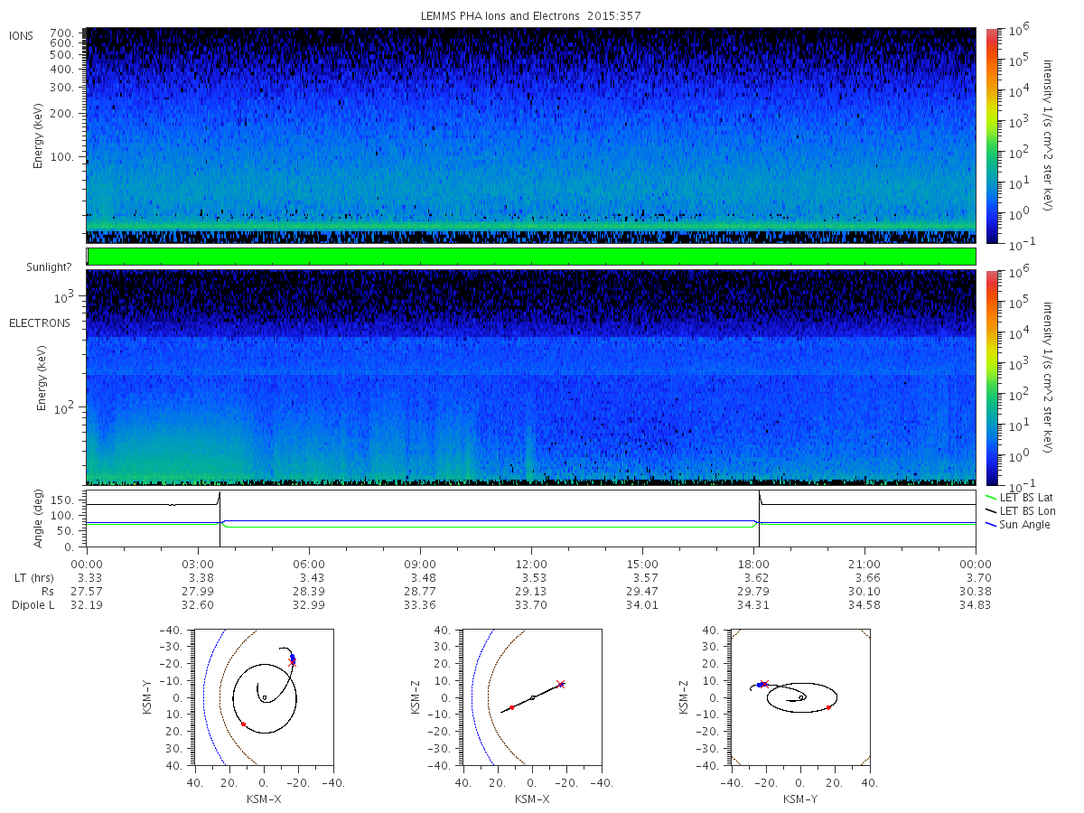
Task: Click the Rs value 29.13
Action: pos(531,592)
